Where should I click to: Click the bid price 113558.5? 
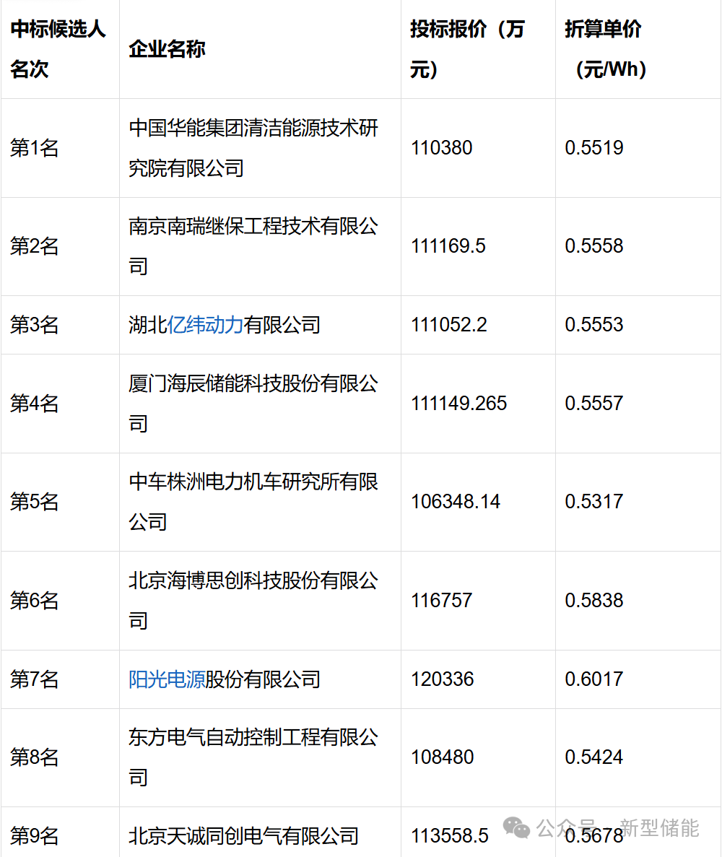tap(450, 836)
